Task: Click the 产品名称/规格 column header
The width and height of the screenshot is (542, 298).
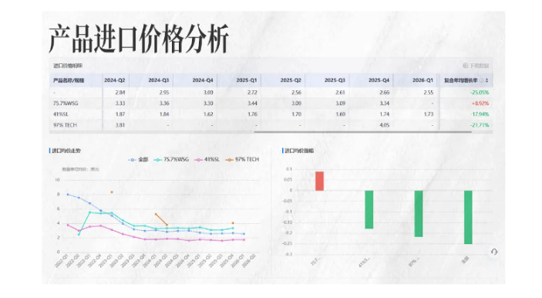Action: click(x=69, y=80)
